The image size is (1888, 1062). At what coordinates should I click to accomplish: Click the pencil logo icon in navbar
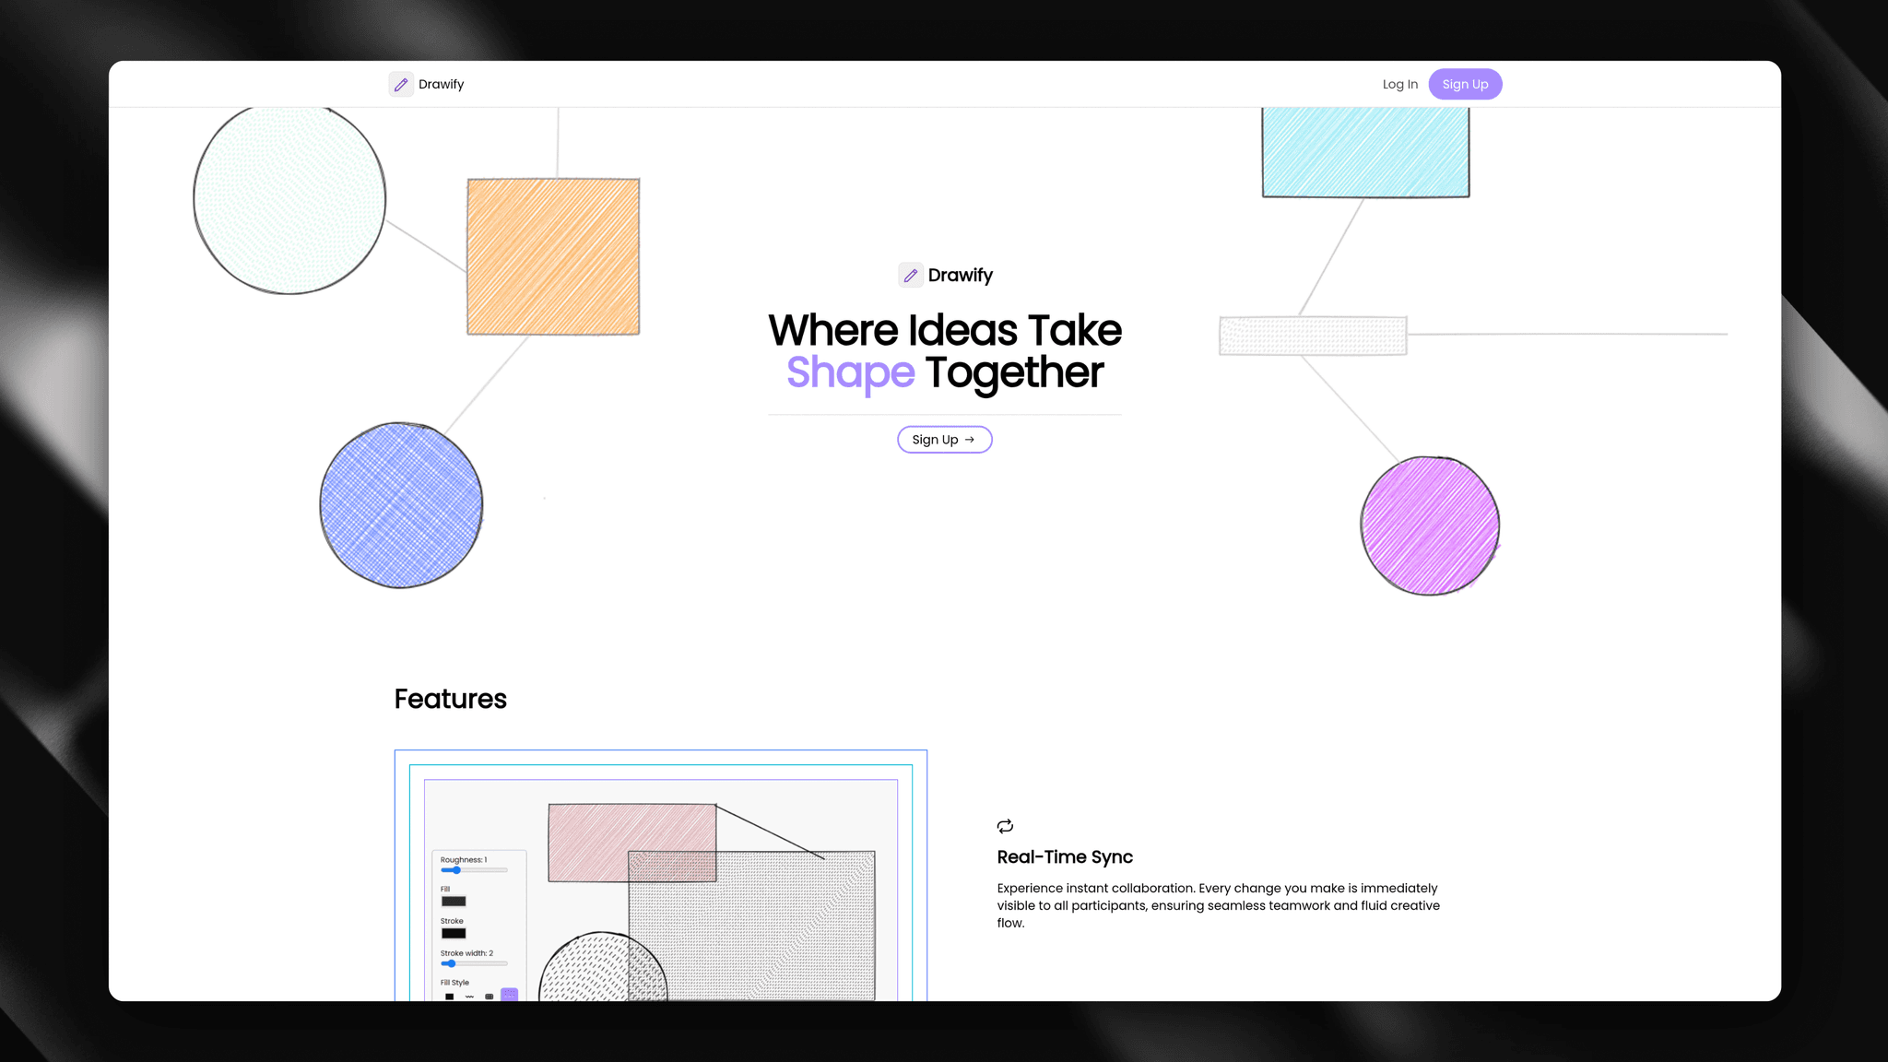coord(400,85)
